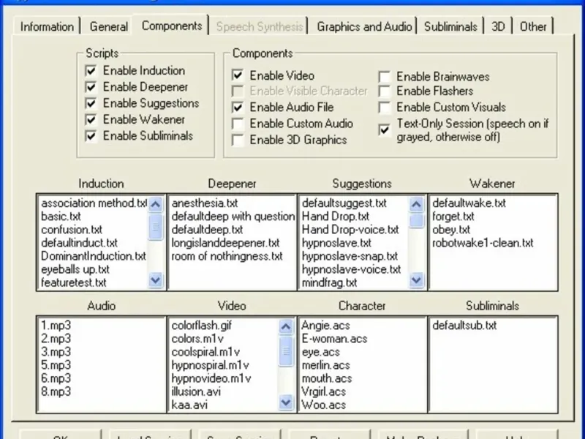The image size is (585, 439).
Task: Toggle Enable Wakener checkbox
Action: [x=91, y=119]
